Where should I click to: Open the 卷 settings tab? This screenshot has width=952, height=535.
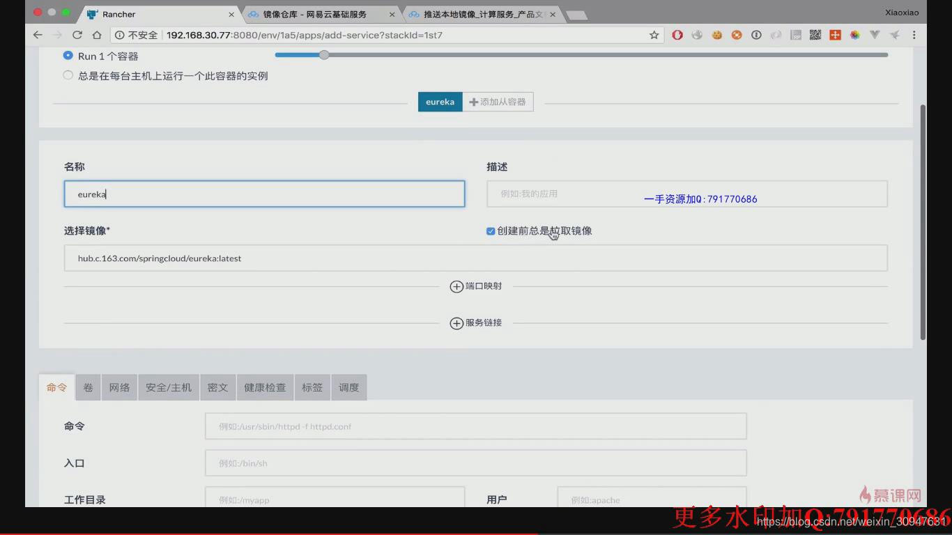click(x=88, y=387)
